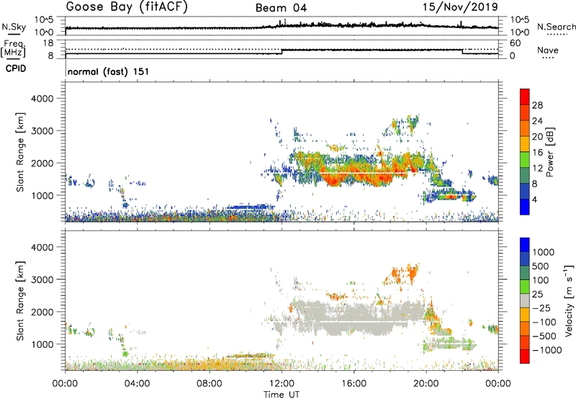Click the gray segment of the velocity colorbar
The width and height of the screenshot is (576, 399).
[x=525, y=301]
